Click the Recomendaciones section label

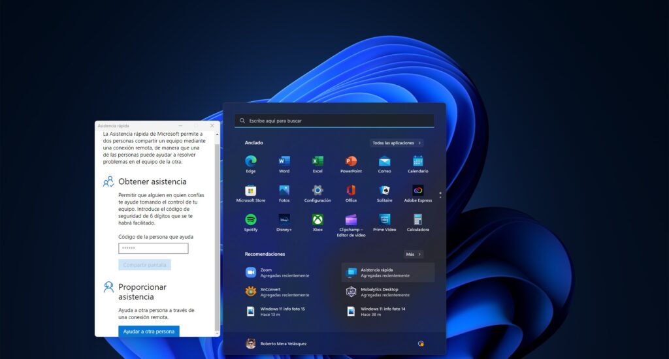pos(265,254)
